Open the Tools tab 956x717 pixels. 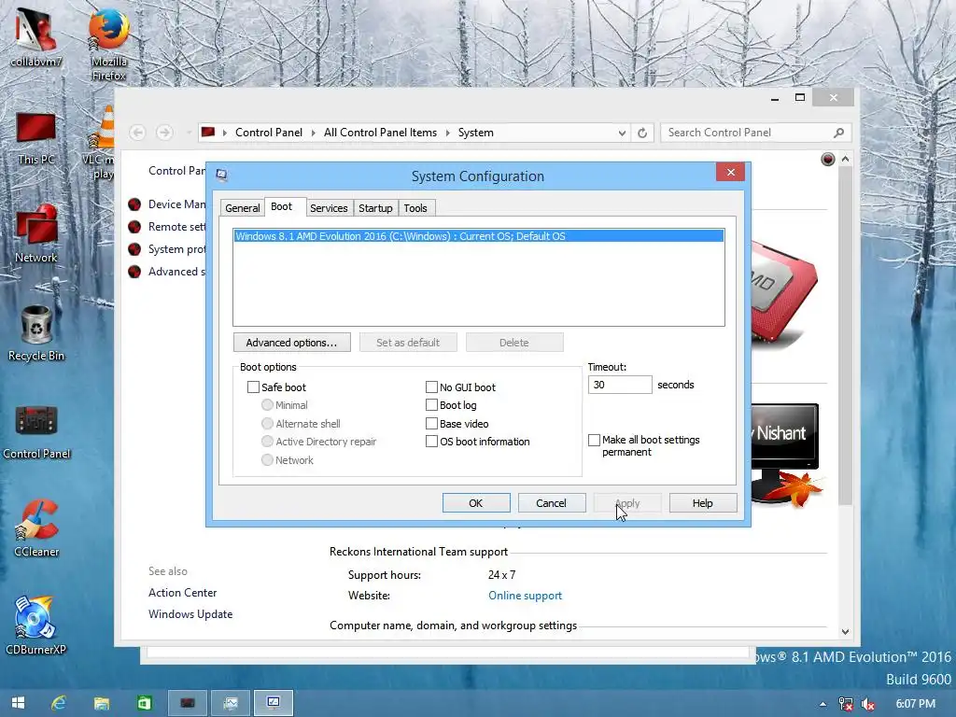415,208
